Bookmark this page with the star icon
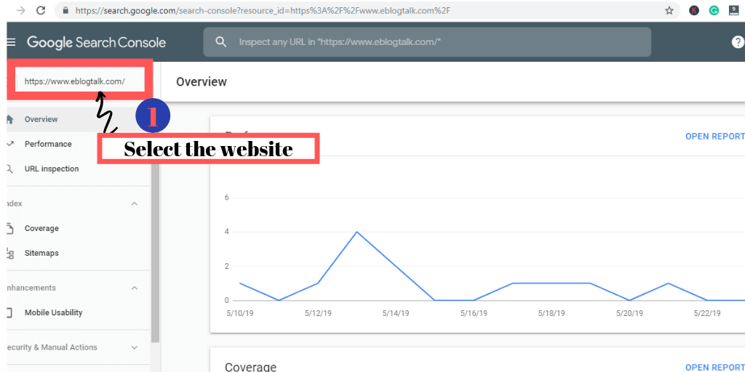The image size is (745, 372). [669, 10]
